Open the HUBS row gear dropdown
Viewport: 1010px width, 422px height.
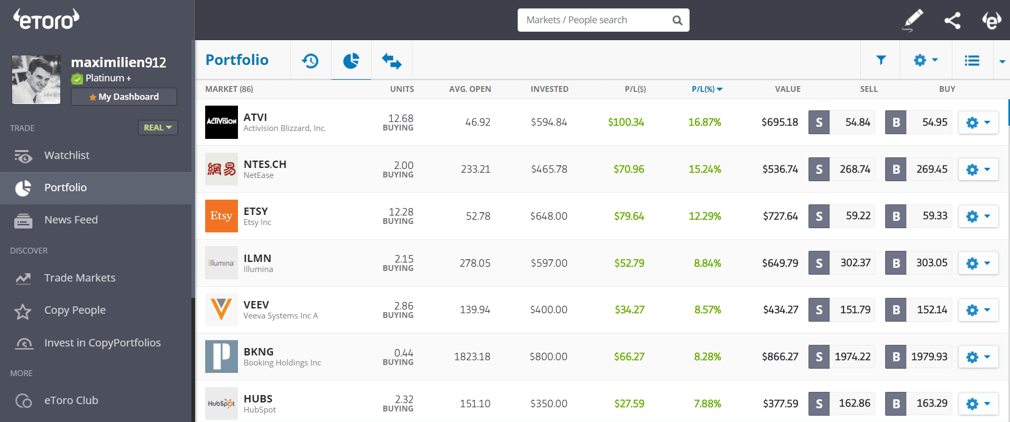(978, 404)
